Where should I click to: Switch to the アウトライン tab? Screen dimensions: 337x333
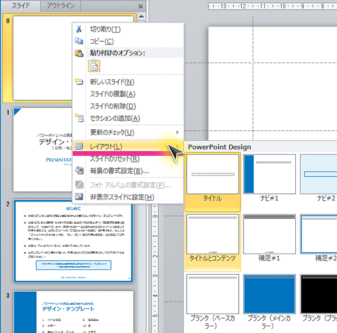[61, 5]
